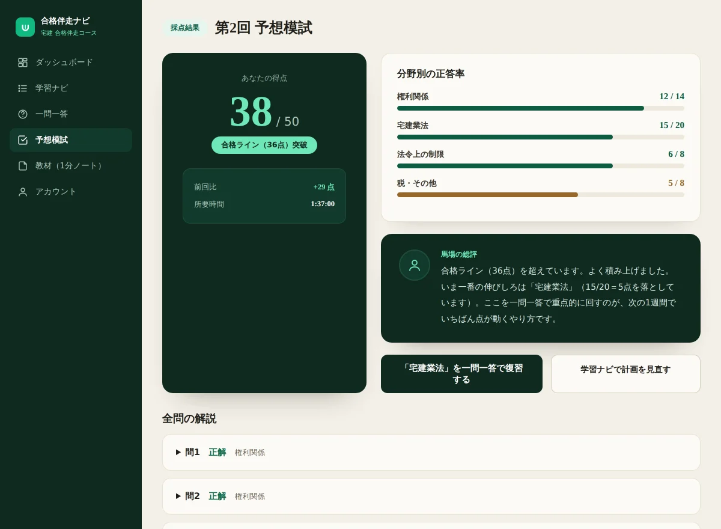Open 一問一答 menu item
This screenshot has width=721, height=529.
71,114
